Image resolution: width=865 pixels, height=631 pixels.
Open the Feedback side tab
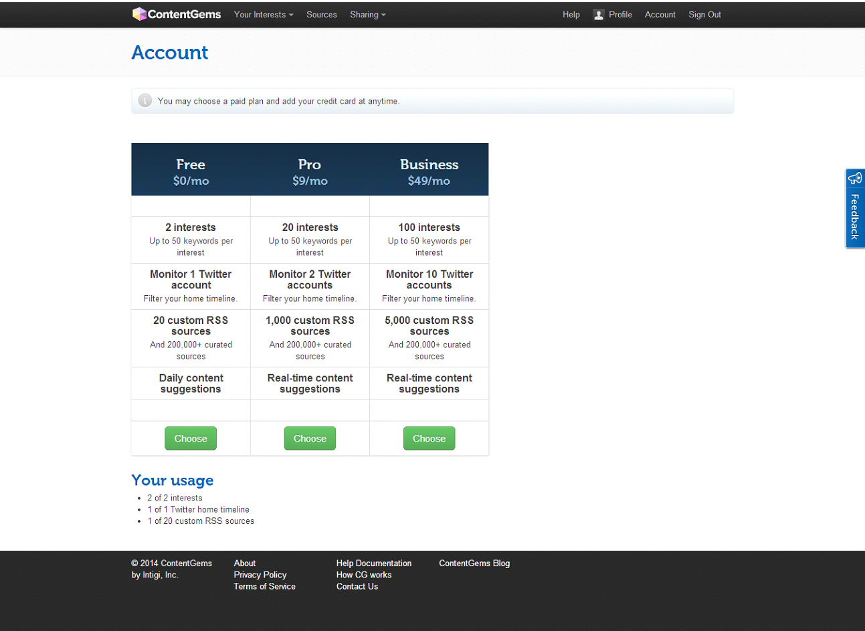855,209
